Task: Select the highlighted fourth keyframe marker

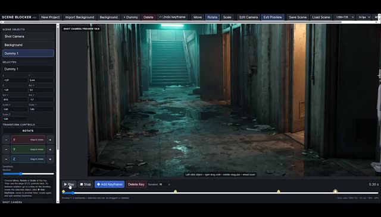Action: tap(335, 192)
